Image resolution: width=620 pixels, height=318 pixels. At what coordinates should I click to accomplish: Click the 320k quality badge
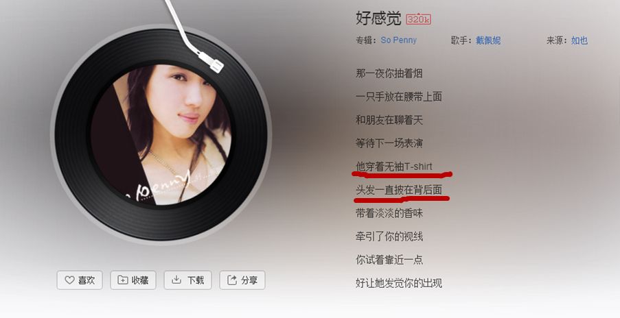(x=418, y=19)
